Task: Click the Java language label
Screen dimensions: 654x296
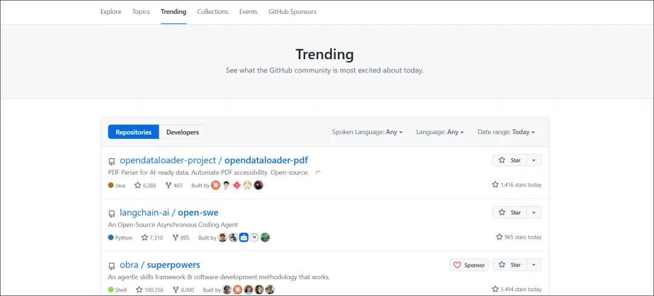Action: [x=117, y=185]
